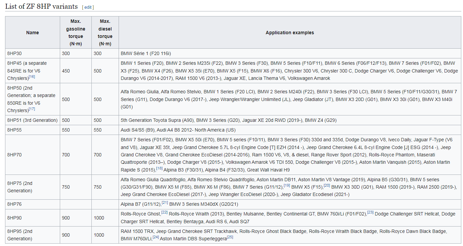Screen dimensions: 463x246
Task: Select the 8HP95 diesel torque value 1000
Action: click(99, 235)
